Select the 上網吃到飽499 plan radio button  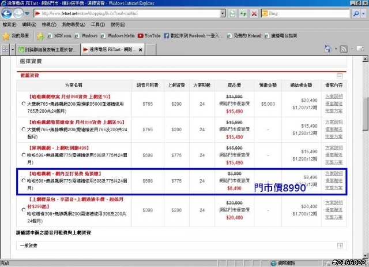(24, 155)
